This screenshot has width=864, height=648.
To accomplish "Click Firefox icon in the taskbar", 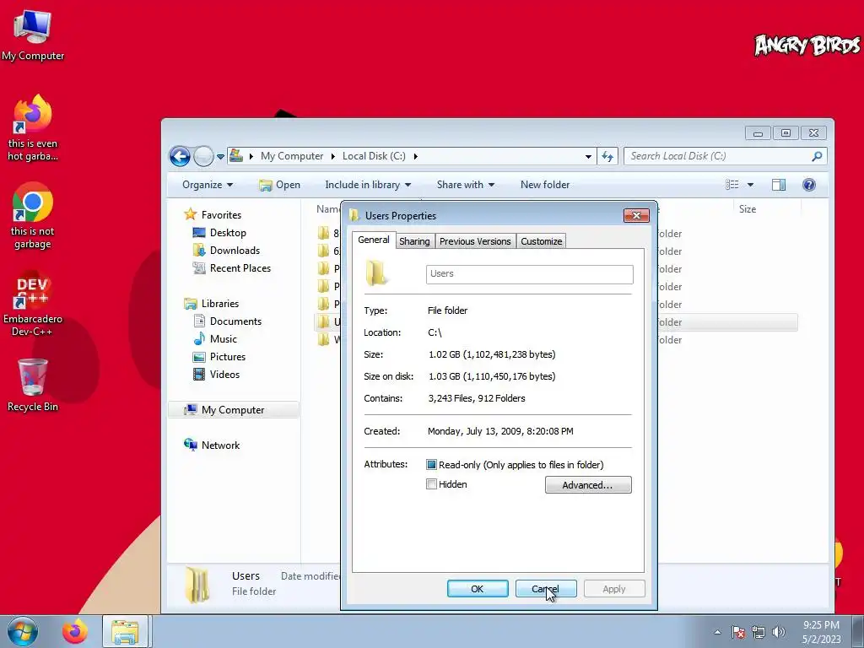I will (x=74, y=631).
